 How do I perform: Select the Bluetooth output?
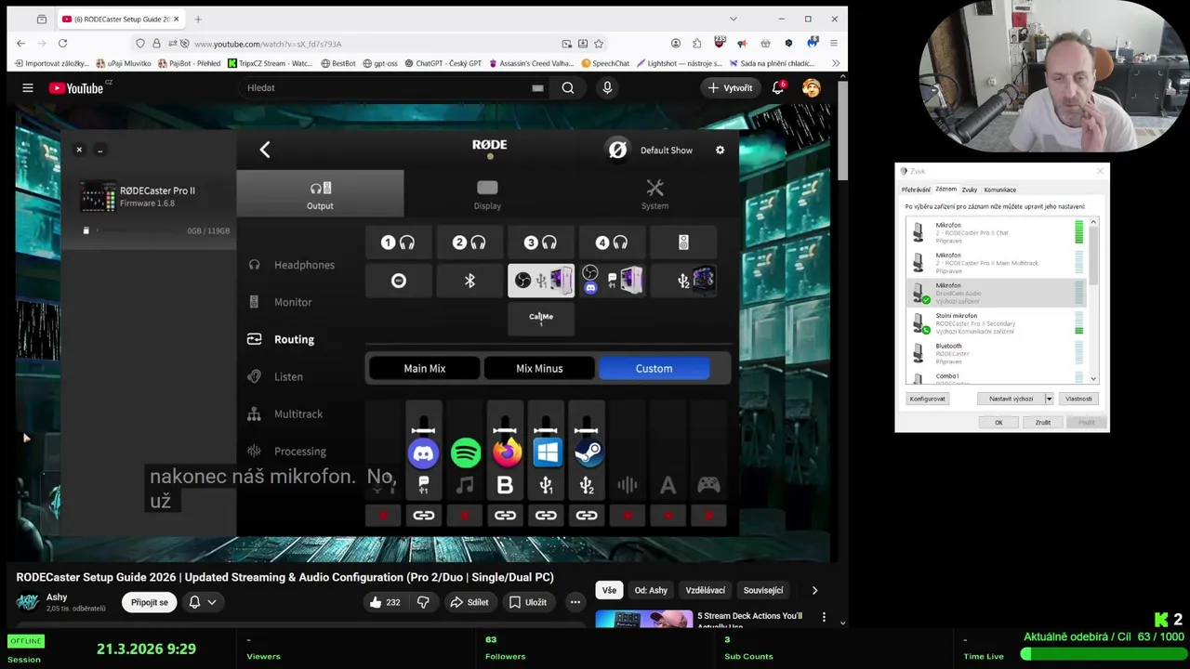[x=469, y=281]
